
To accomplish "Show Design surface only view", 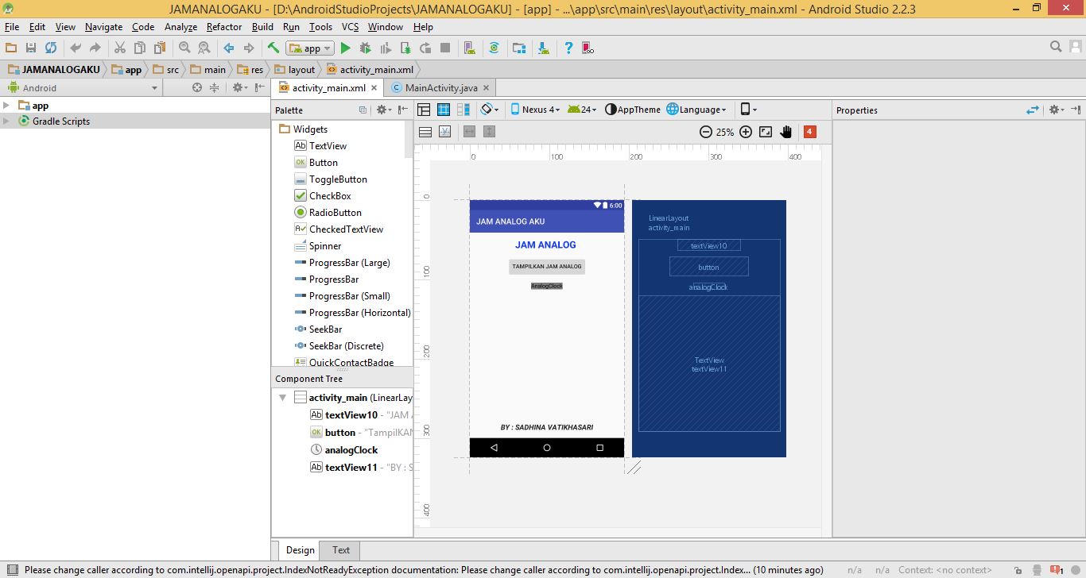I will pos(425,109).
